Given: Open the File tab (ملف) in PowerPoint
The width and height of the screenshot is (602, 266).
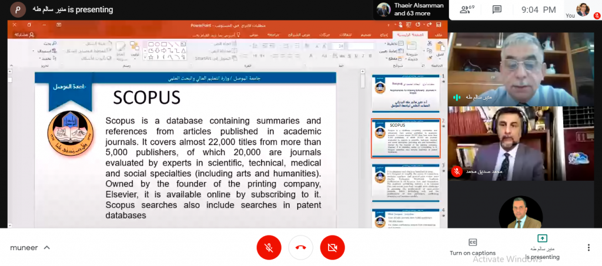Looking at the screenshot, I should tap(438, 35).
